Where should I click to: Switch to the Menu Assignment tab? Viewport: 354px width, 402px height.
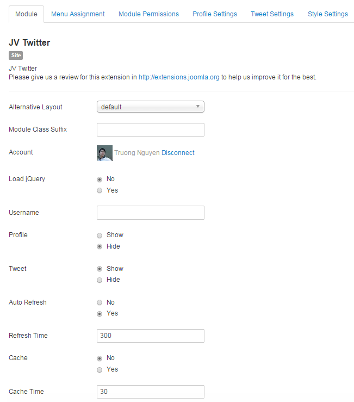click(78, 14)
